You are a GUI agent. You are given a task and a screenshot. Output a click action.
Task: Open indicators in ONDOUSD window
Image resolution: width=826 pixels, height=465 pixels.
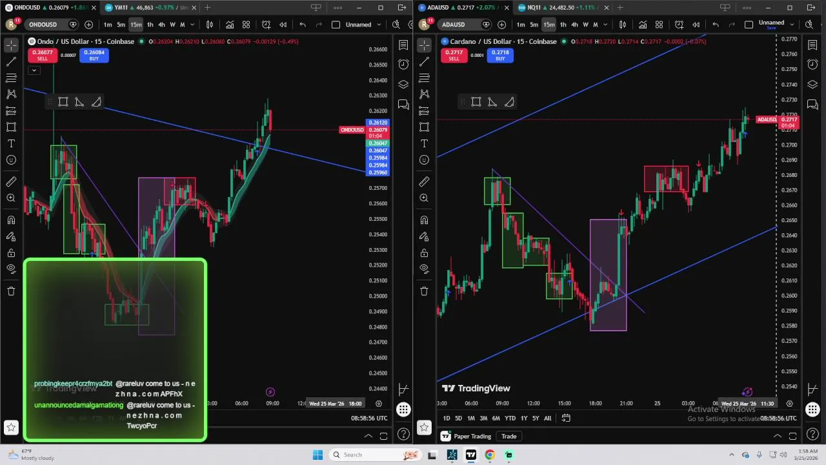pos(230,25)
